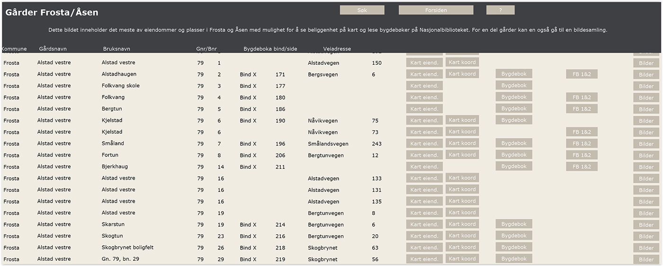
Task: Open FB 1&2 for Fortun
Action: 582,155
